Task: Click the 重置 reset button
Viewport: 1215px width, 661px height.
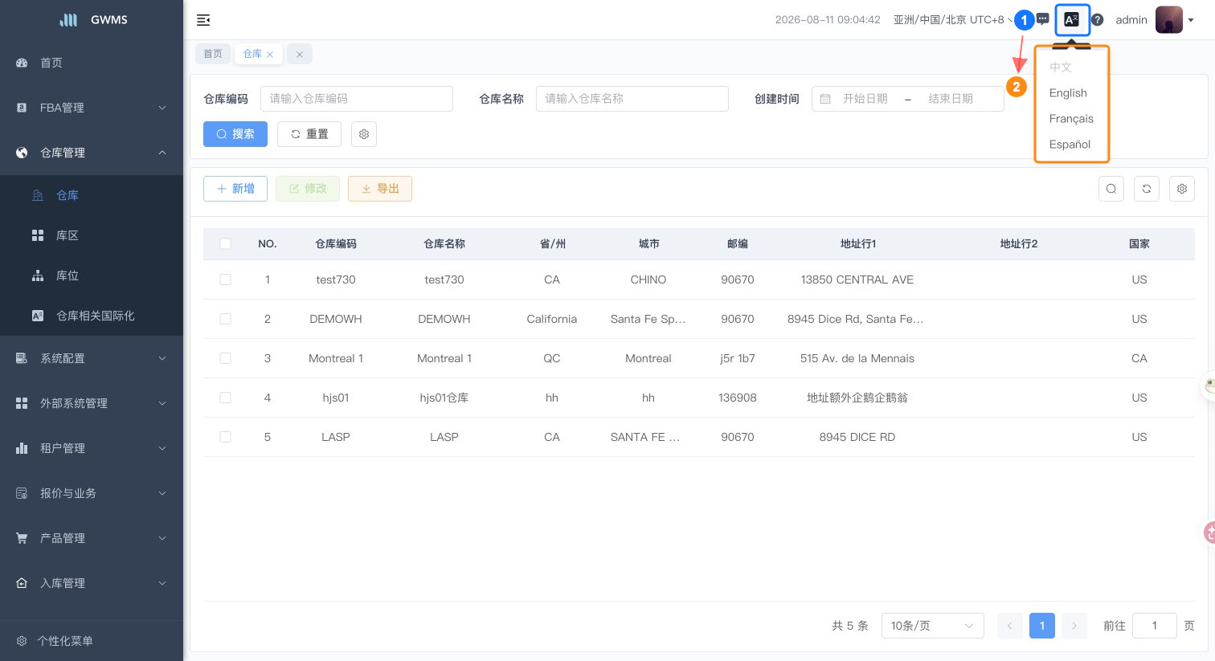Action: [309, 134]
